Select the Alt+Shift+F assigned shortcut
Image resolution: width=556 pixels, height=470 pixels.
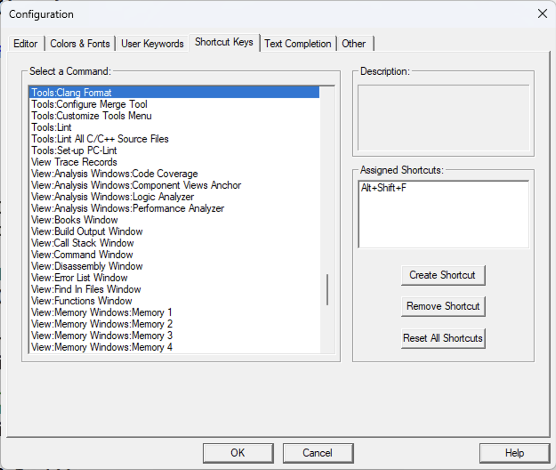pos(384,188)
